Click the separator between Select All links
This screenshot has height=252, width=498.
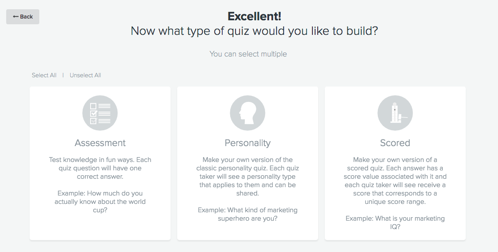tap(63, 75)
